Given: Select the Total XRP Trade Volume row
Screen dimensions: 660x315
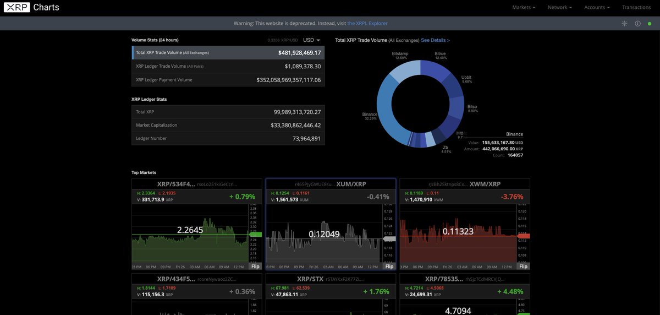Looking at the screenshot, I should (228, 53).
